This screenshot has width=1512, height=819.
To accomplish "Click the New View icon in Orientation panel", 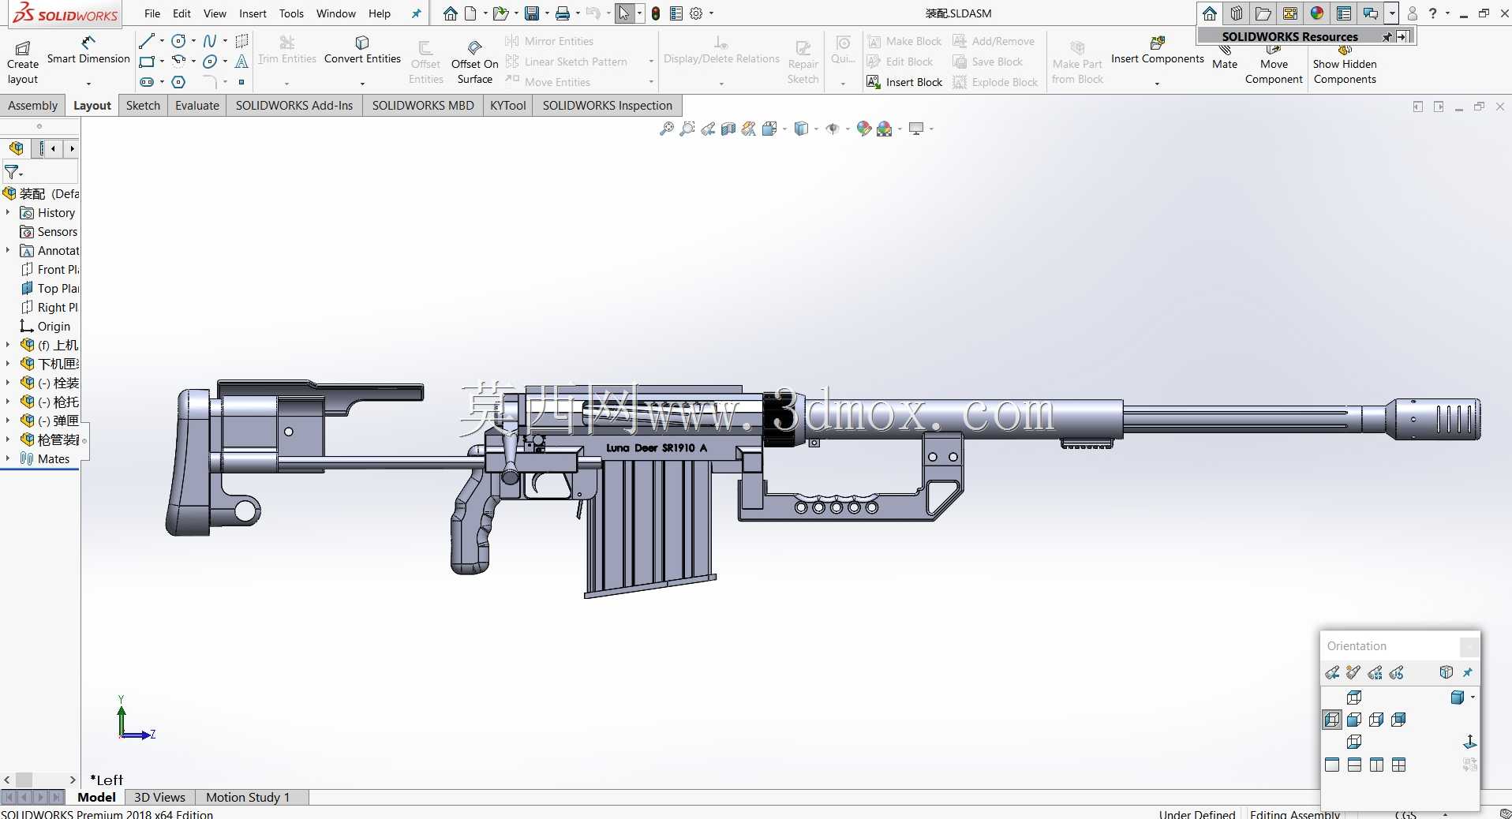I will (1353, 672).
